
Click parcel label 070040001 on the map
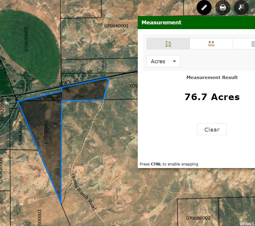click(x=116, y=26)
